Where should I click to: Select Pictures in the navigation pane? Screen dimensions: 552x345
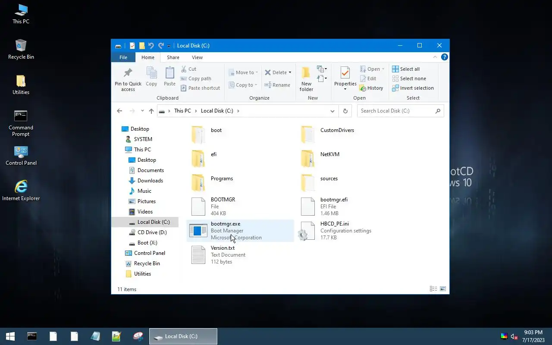[x=142, y=201]
